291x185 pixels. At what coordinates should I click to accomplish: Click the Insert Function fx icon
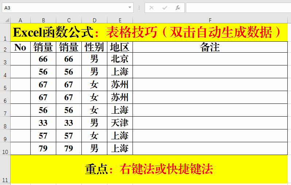177,8
